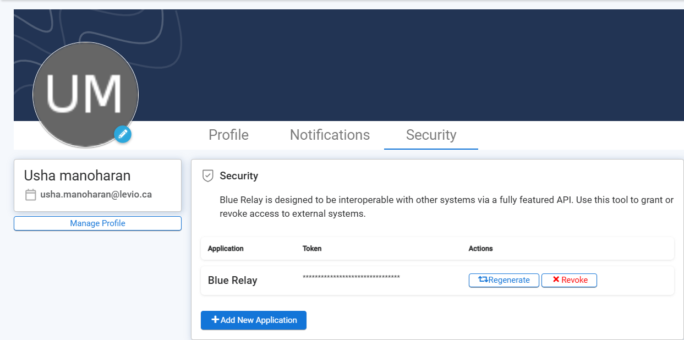Open the Profile tab
This screenshot has width=684, height=340.
[x=228, y=135]
